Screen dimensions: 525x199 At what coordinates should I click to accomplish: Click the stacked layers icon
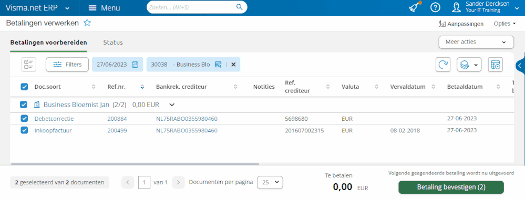coord(465,65)
